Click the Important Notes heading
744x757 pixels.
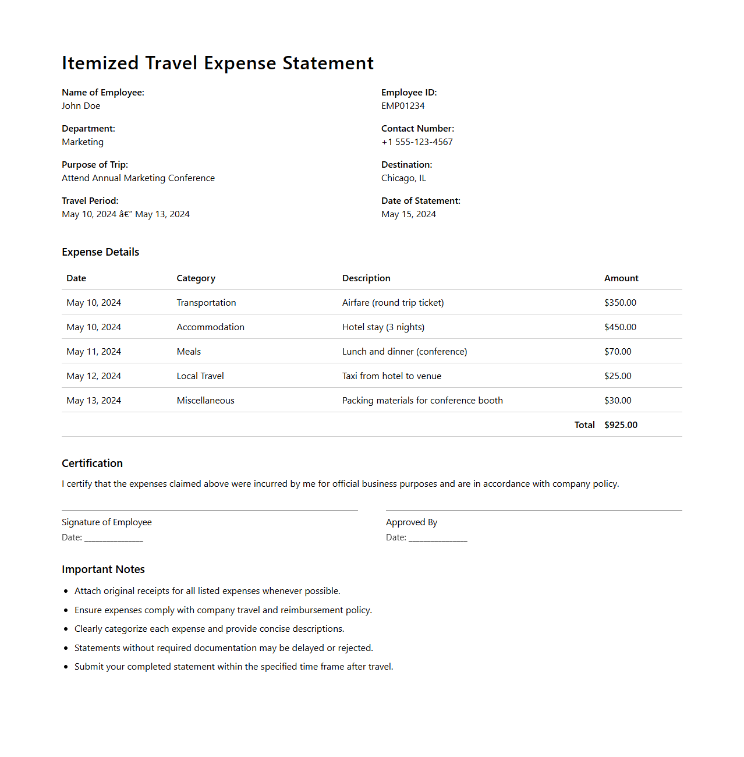tap(103, 569)
